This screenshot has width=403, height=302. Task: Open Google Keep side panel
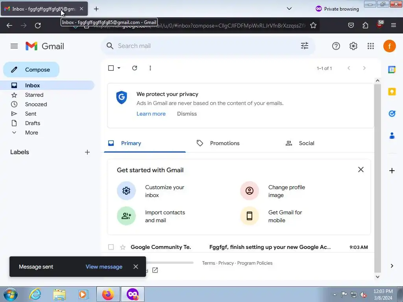[392, 92]
